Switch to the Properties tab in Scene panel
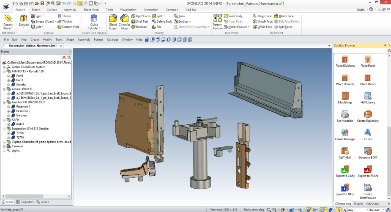Screen dimensions: 391x212 point(25,202)
